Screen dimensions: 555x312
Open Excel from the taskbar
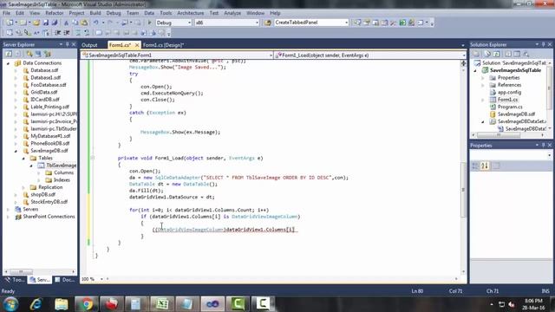tap(162, 304)
